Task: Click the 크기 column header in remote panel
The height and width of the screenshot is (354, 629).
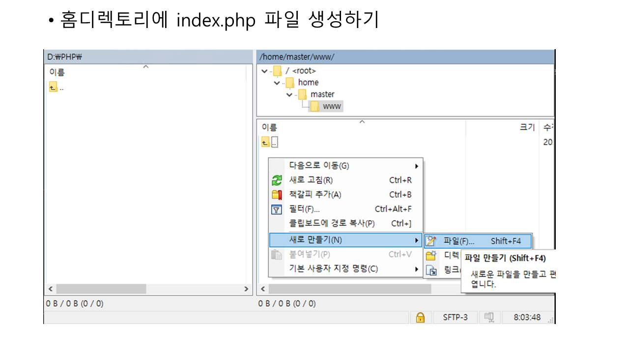Action: tap(527, 127)
